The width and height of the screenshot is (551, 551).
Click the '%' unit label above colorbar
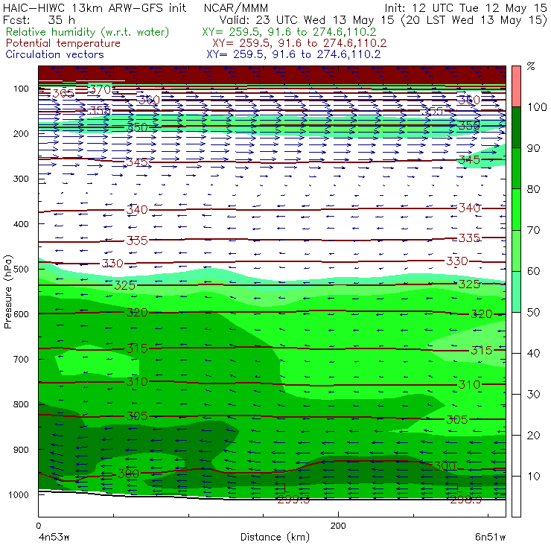click(x=531, y=66)
